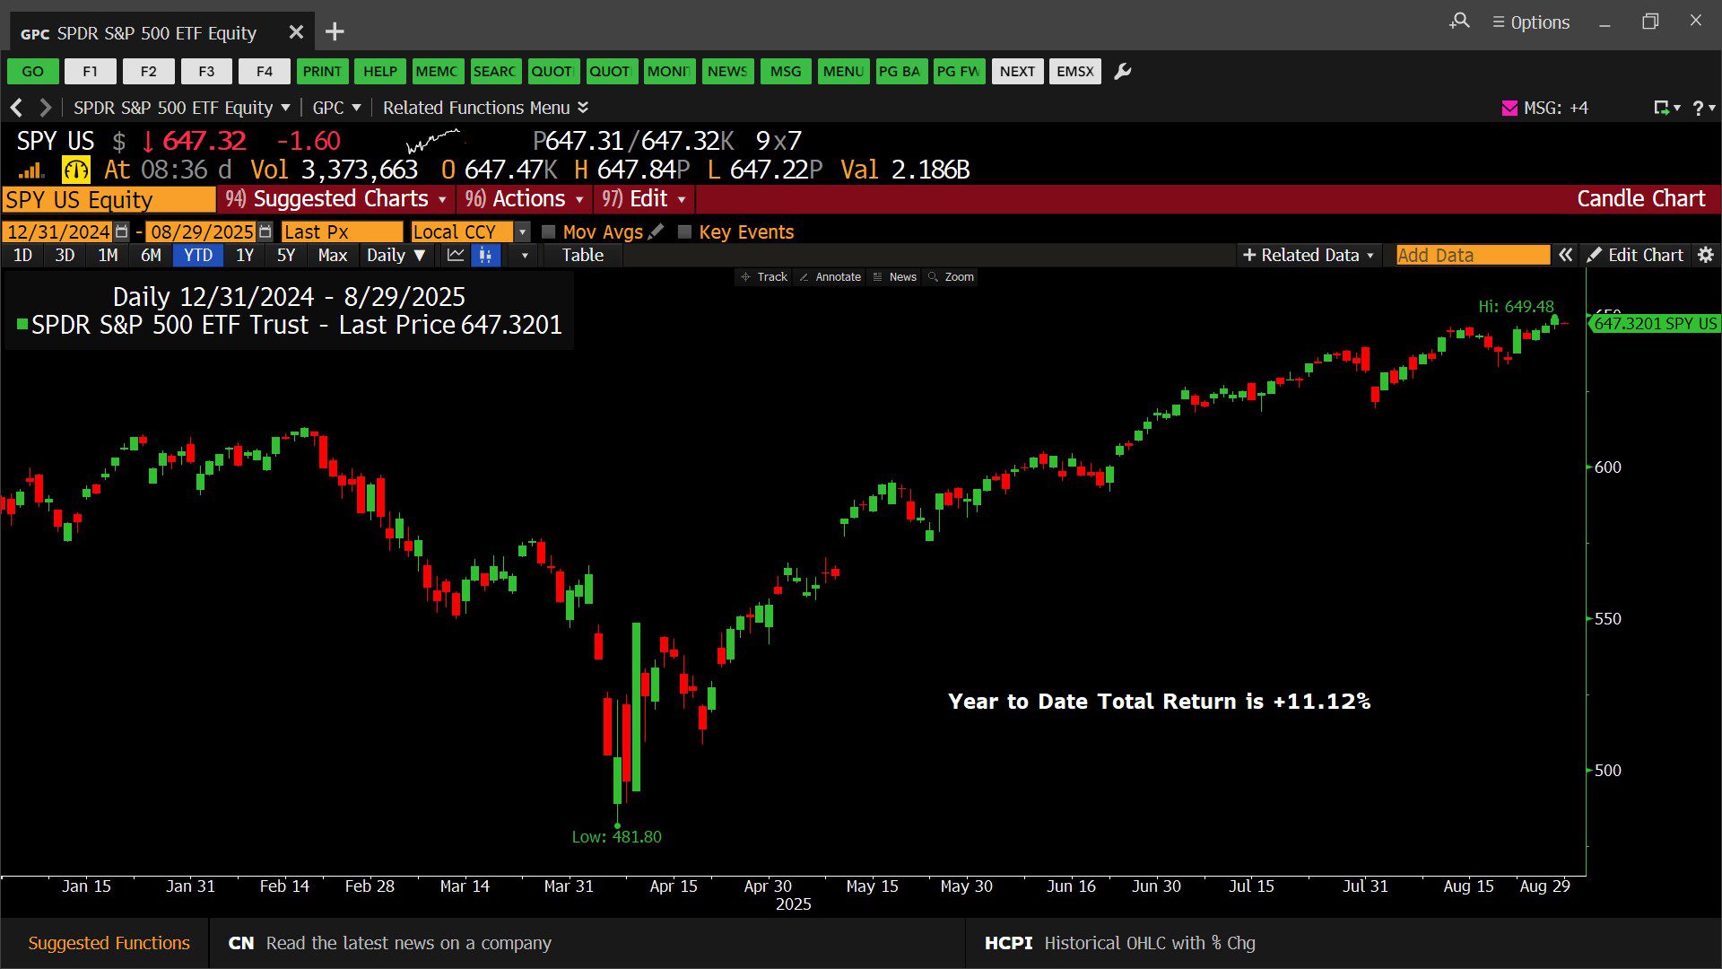
Task: Select the 3D time range
Action: click(65, 256)
